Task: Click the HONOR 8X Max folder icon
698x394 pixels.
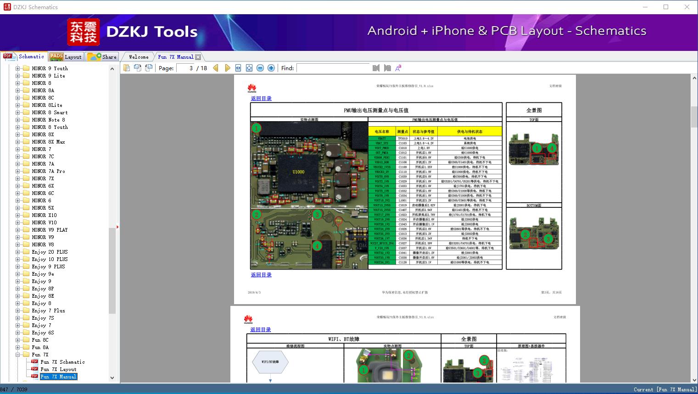Action: 26,142
